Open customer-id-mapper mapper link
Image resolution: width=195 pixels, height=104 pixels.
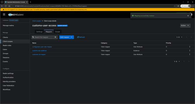click(39, 54)
